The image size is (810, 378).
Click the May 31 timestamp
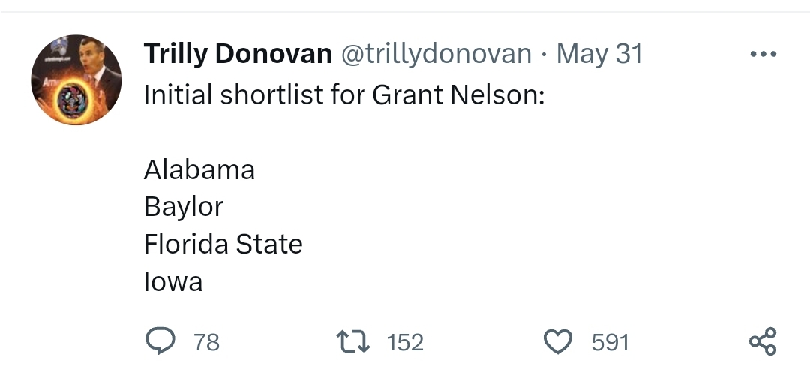(599, 54)
